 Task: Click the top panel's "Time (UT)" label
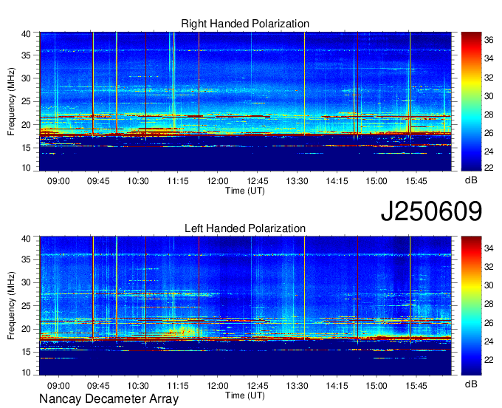tap(245, 191)
